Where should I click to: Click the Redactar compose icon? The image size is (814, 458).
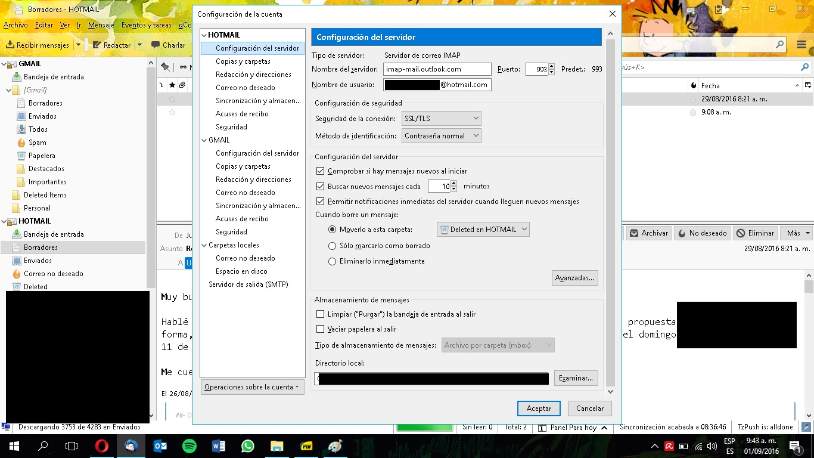(97, 45)
